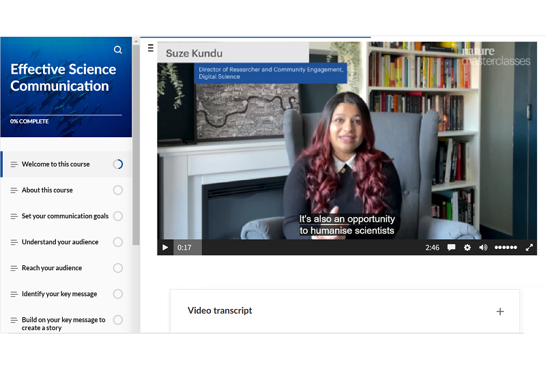Toggle the sidebar hamburger menu icon
Screen dimensions: 546x369
[x=150, y=48]
